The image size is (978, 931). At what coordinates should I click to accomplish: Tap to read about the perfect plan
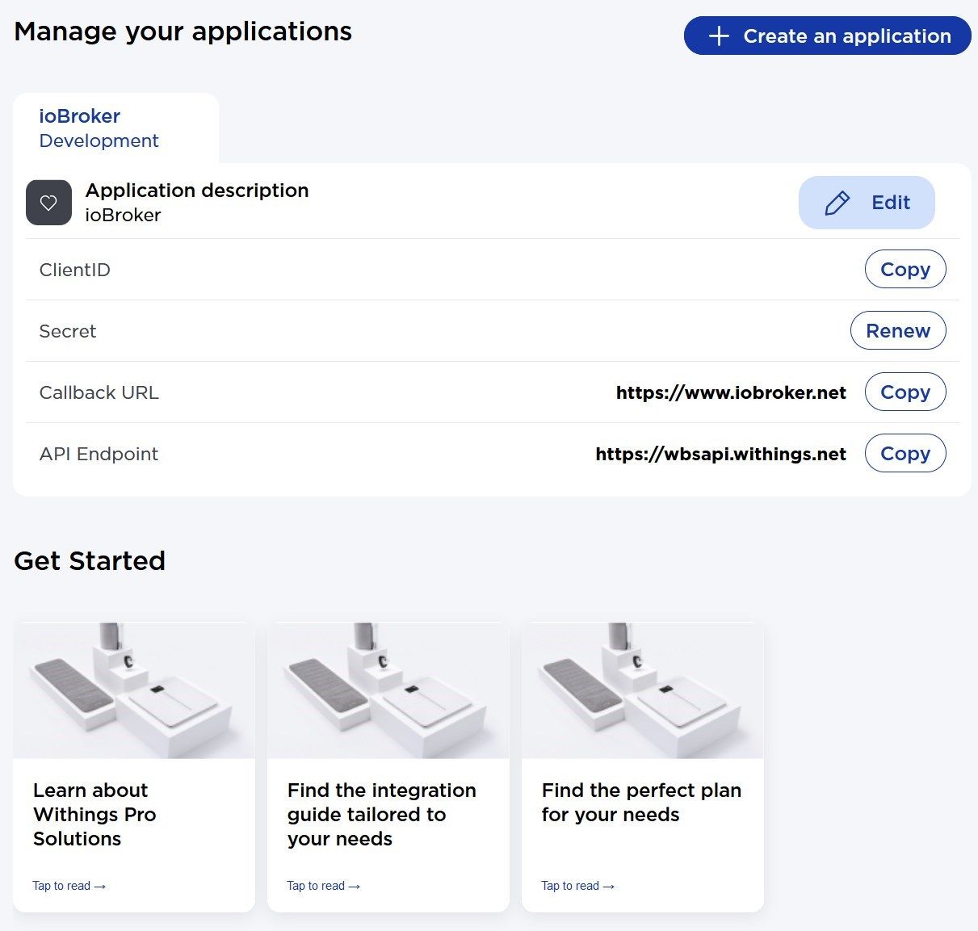[x=578, y=886]
